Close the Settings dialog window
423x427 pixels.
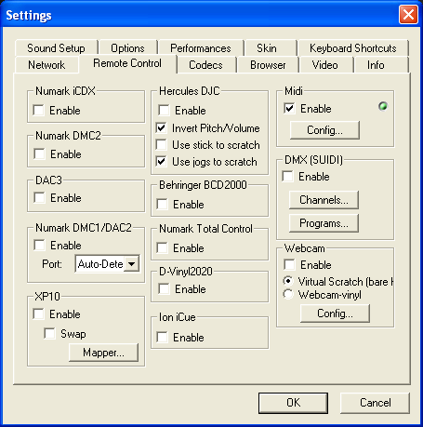coord(408,15)
